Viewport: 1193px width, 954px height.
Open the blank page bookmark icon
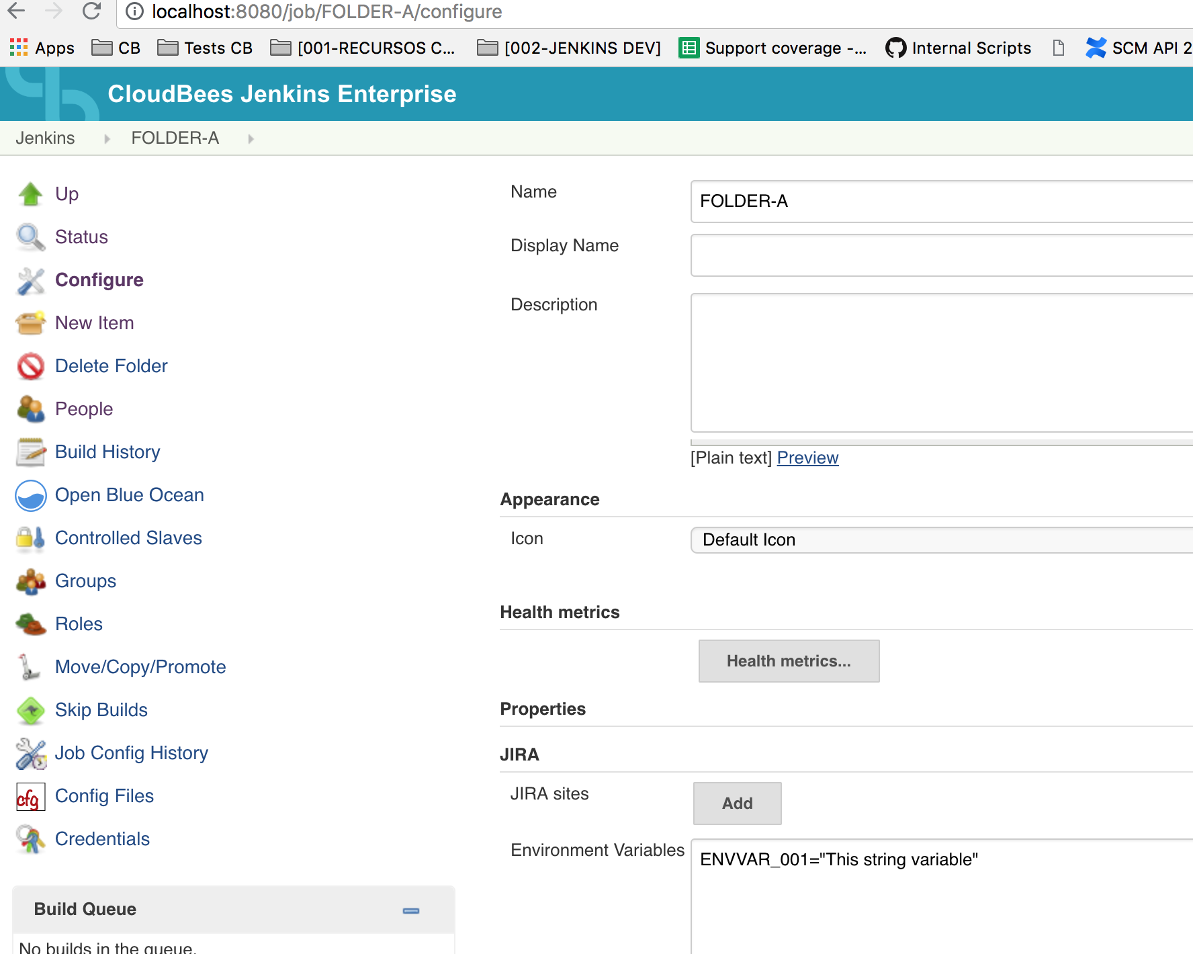coord(1059,48)
